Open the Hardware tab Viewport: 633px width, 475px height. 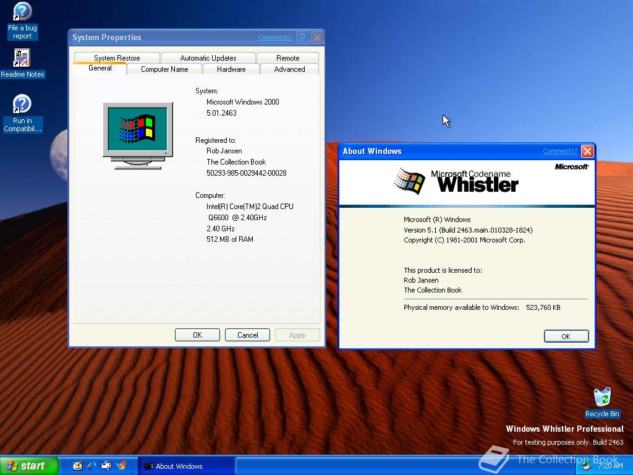[x=231, y=69]
